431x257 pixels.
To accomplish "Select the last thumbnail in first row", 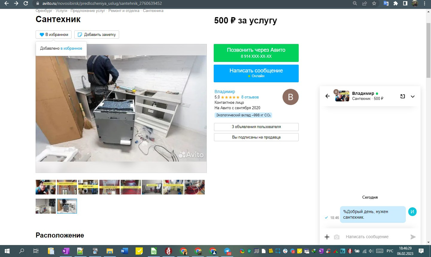I will tap(195, 187).
